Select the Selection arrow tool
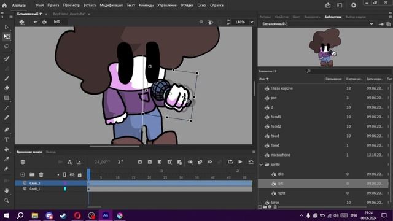 pos(7,27)
